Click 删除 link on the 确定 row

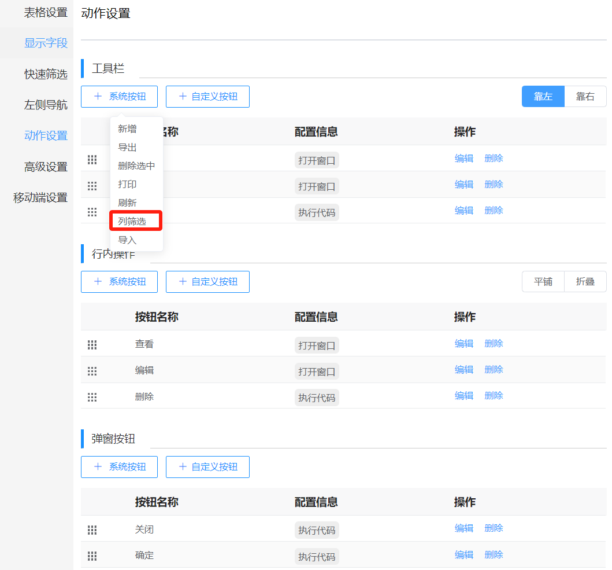click(x=494, y=554)
